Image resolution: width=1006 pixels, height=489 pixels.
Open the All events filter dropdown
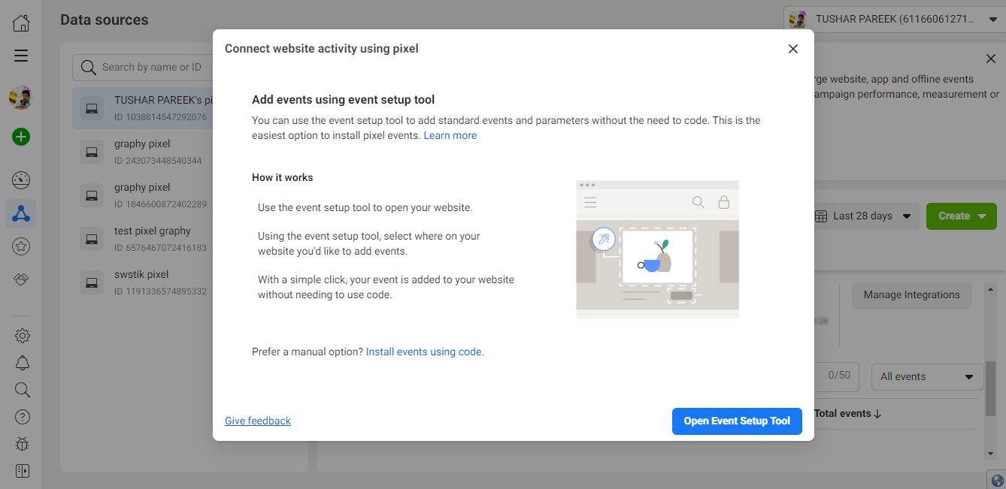click(926, 377)
